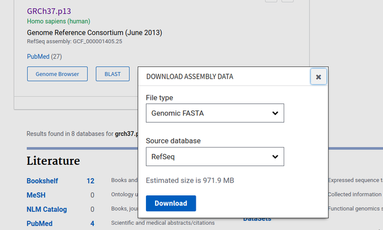The height and width of the screenshot is (230, 383).
Task: Click the Results found in 8 databases text
Action: point(82,134)
